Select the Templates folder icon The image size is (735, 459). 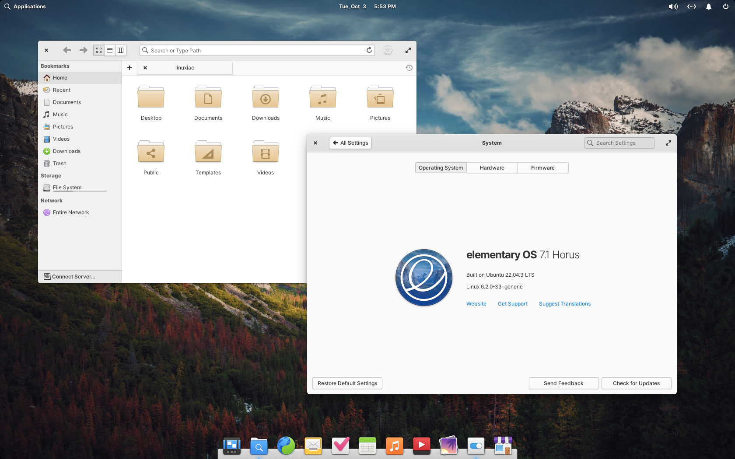click(x=208, y=152)
